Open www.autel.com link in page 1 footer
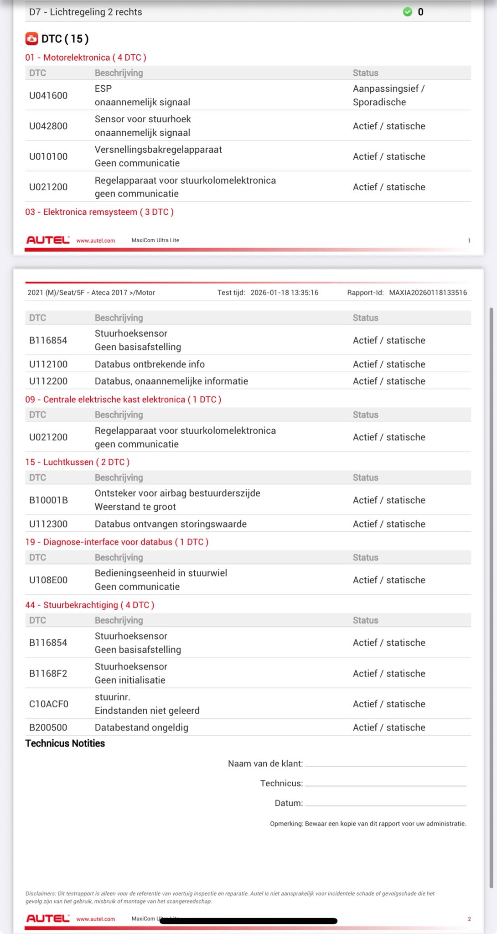 click(96, 240)
